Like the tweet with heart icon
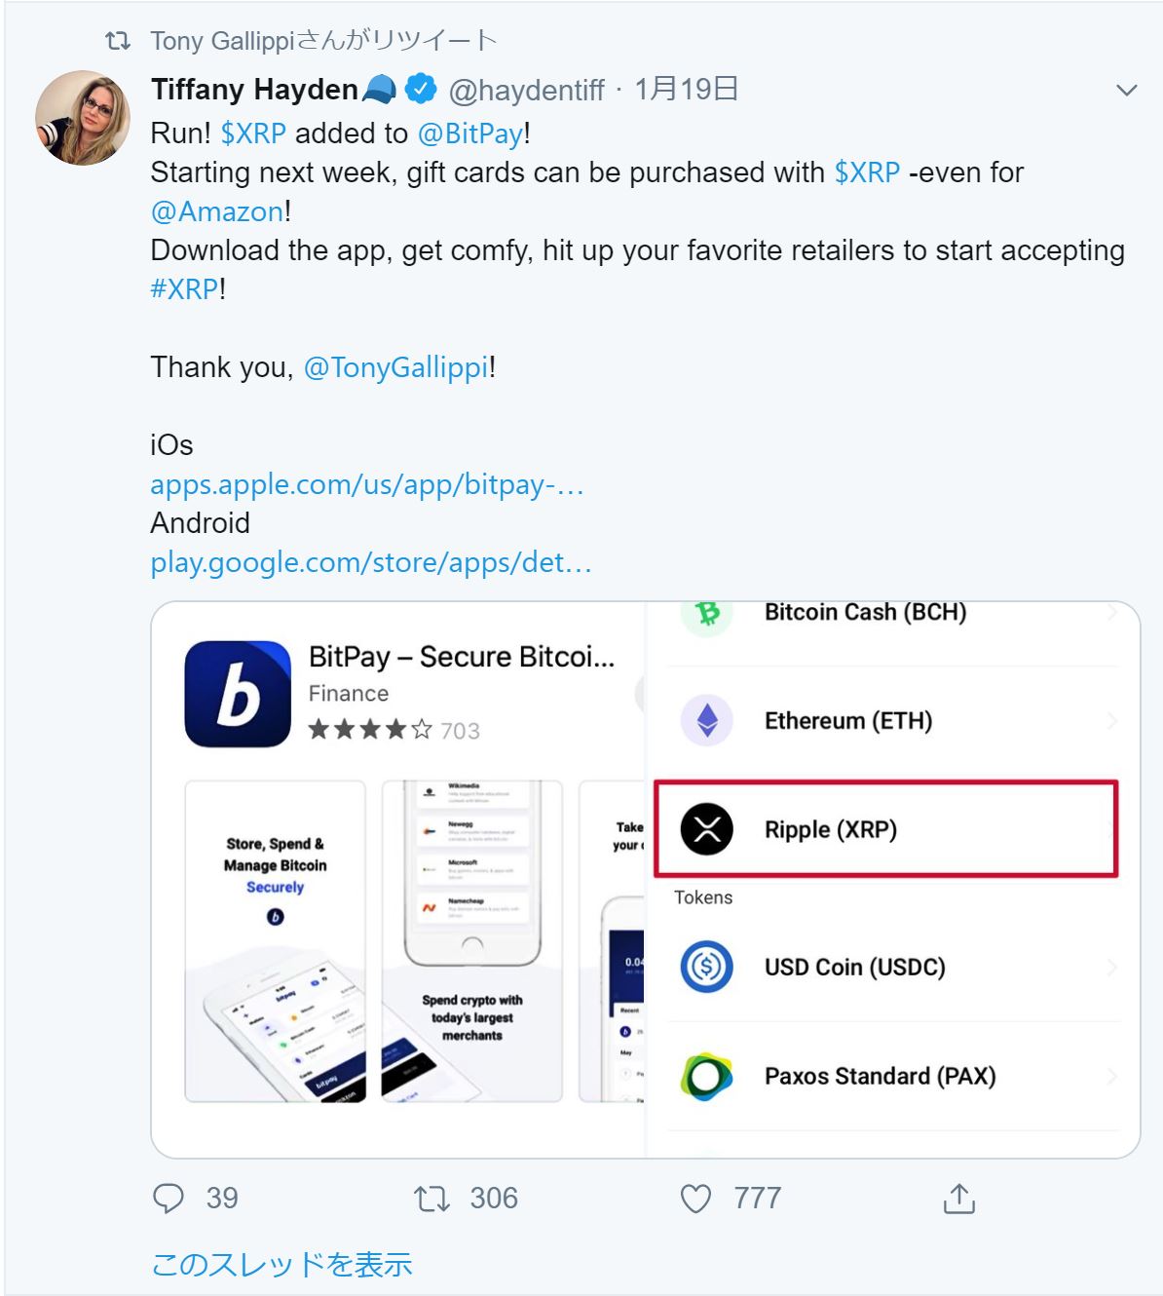The image size is (1163, 1296). click(695, 1198)
